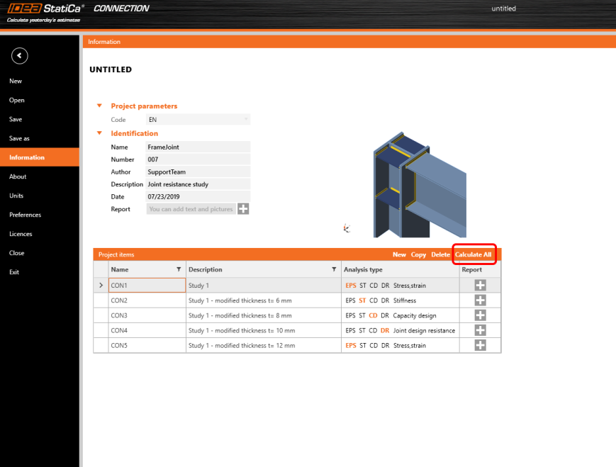
Task: Open Description column filter icon
Action: tap(334, 269)
